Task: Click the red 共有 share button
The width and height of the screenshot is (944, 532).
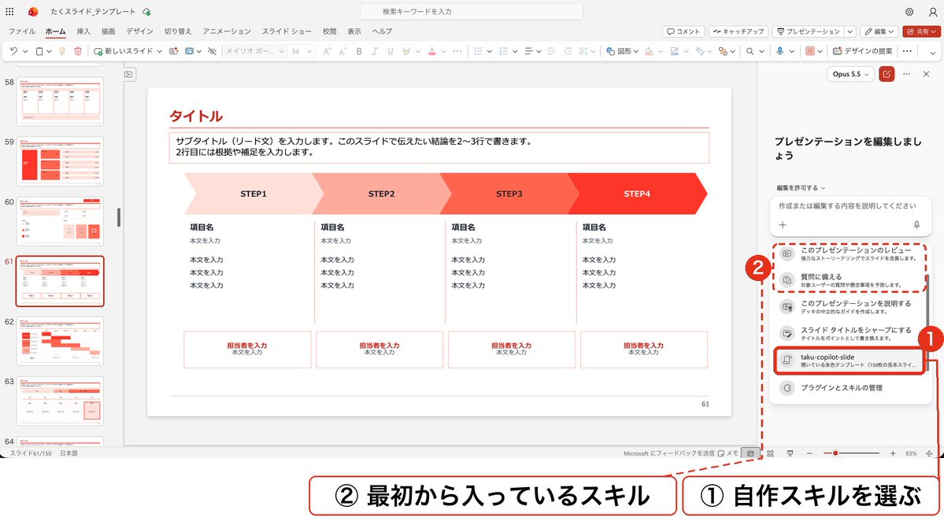Action: [x=921, y=31]
